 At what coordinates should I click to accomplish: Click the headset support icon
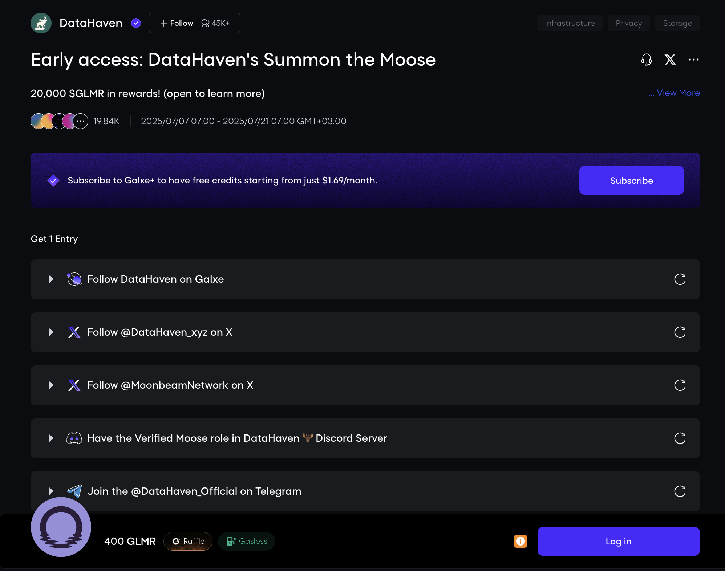646,60
